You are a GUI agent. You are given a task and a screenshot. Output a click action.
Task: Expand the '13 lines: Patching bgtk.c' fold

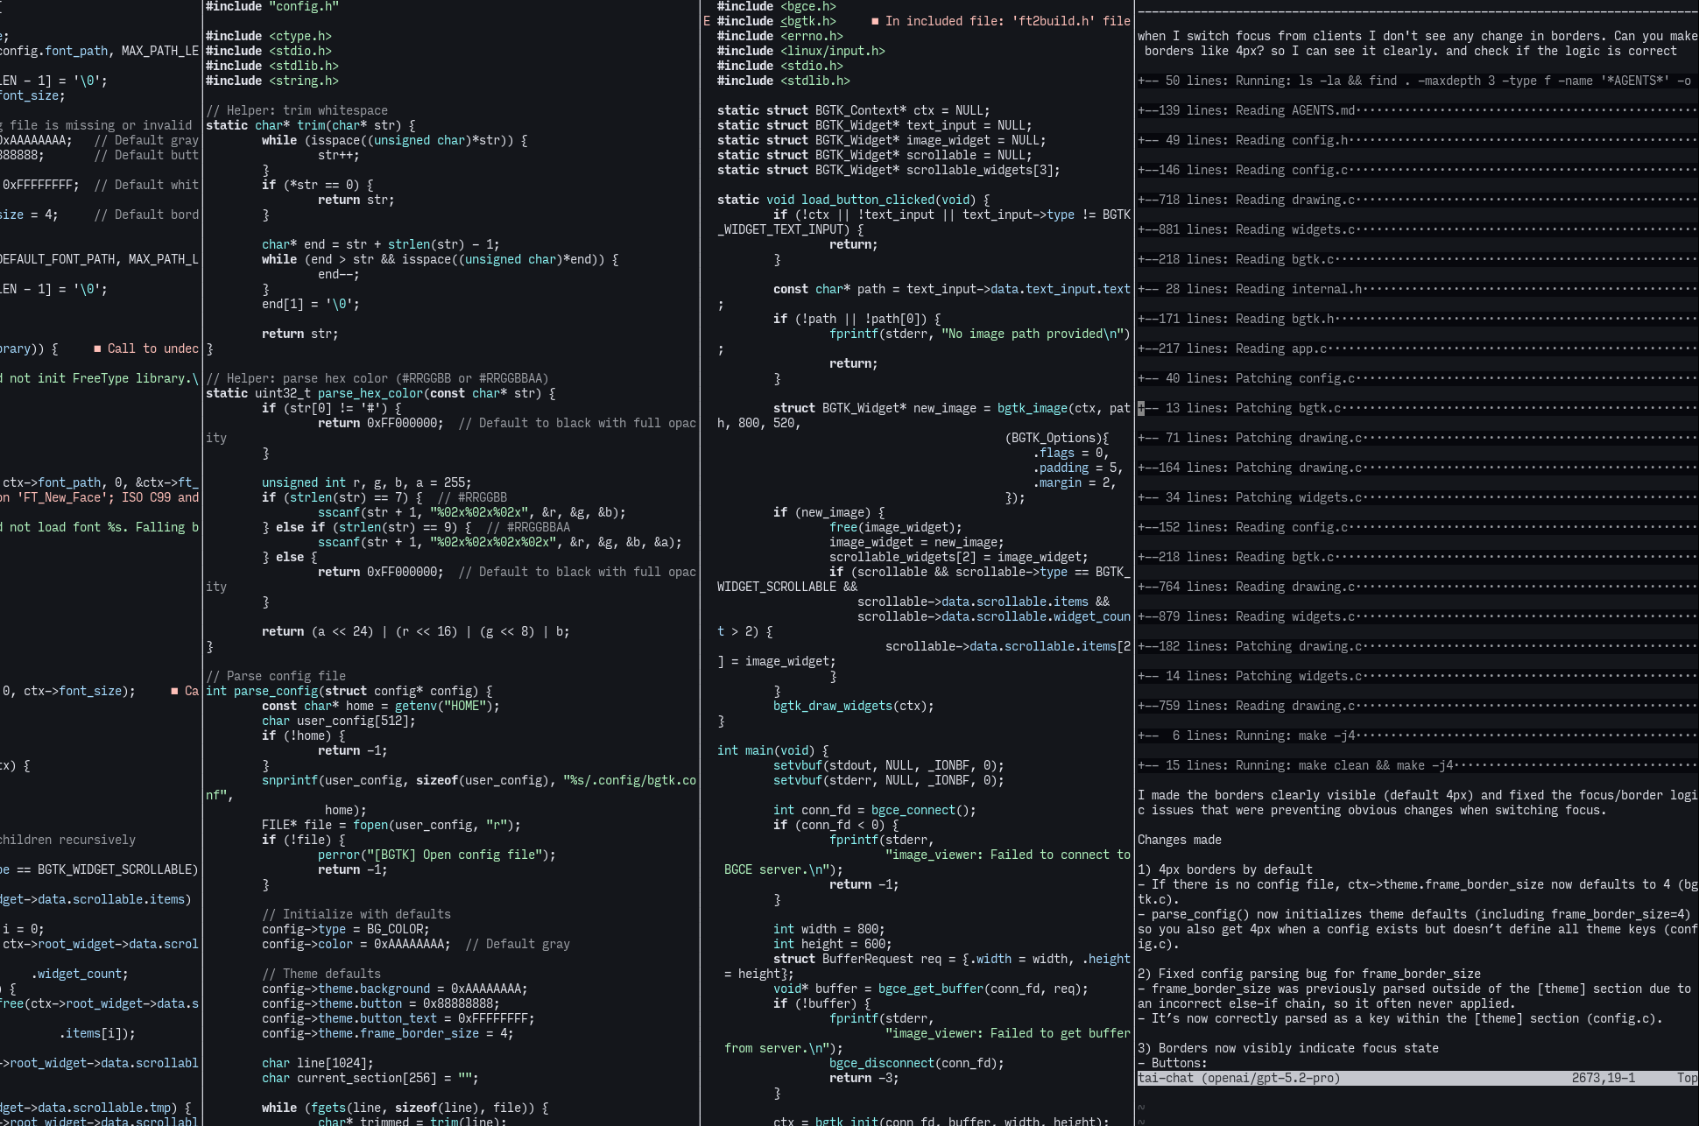point(1417,408)
